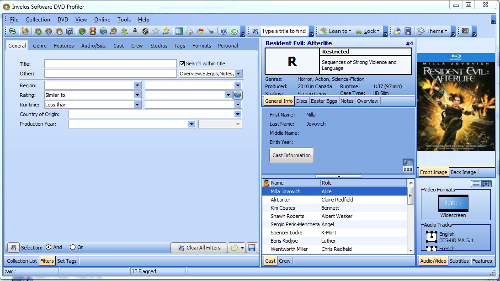Image resolution: width=500 pixels, height=281 pixels.
Task: Show the Back Image tab
Action: [463, 172]
